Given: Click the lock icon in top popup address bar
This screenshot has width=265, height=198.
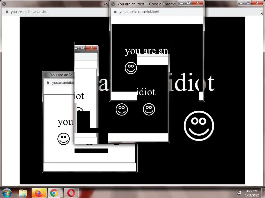Looking at the screenshot, I should [115, 12].
